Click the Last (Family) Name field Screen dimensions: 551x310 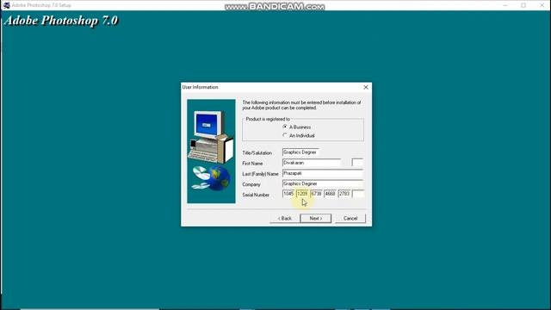click(x=323, y=173)
